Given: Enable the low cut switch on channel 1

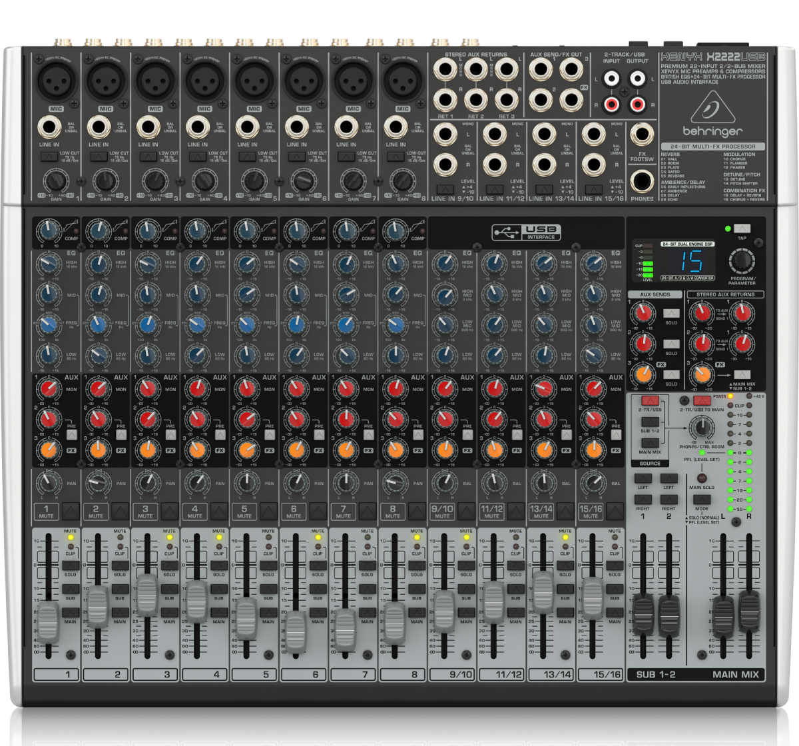Looking at the screenshot, I should [49, 157].
